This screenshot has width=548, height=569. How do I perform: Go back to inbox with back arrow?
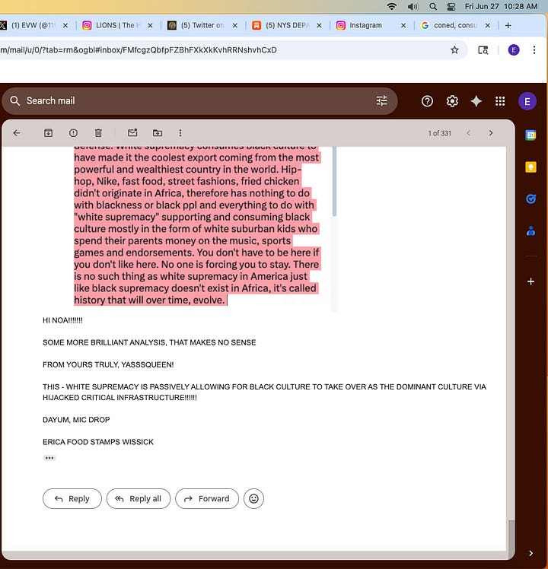17,133
